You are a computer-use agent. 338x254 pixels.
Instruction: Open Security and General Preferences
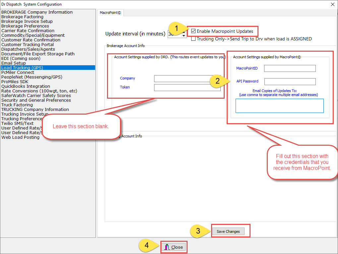(x=36, y=100)
